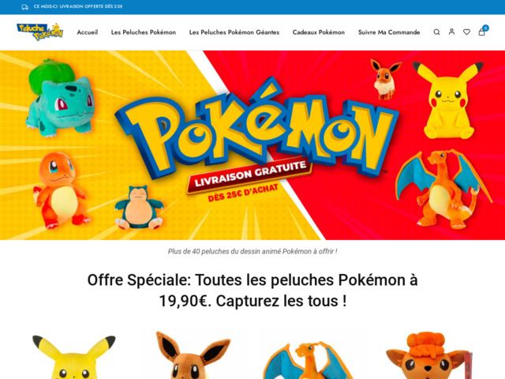This screenshot has height=379, width=505.
Task: Click the Pokémon hero banner logo
Action: (256, 129)
